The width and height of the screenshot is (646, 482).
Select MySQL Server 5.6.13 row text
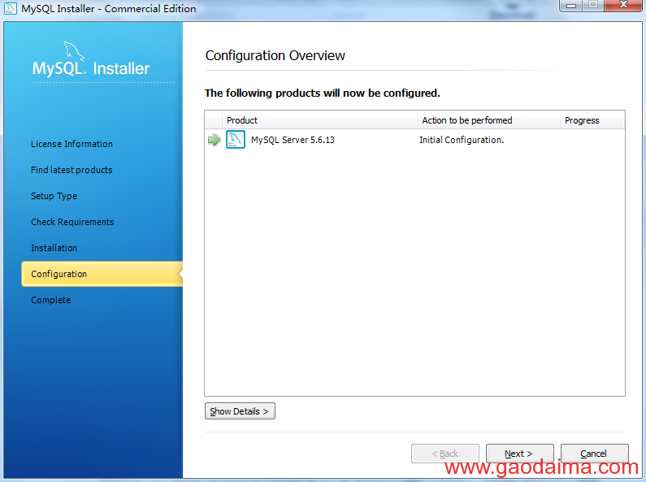point(293,140)
